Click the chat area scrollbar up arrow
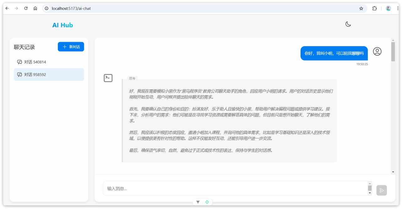 (393, 40)
